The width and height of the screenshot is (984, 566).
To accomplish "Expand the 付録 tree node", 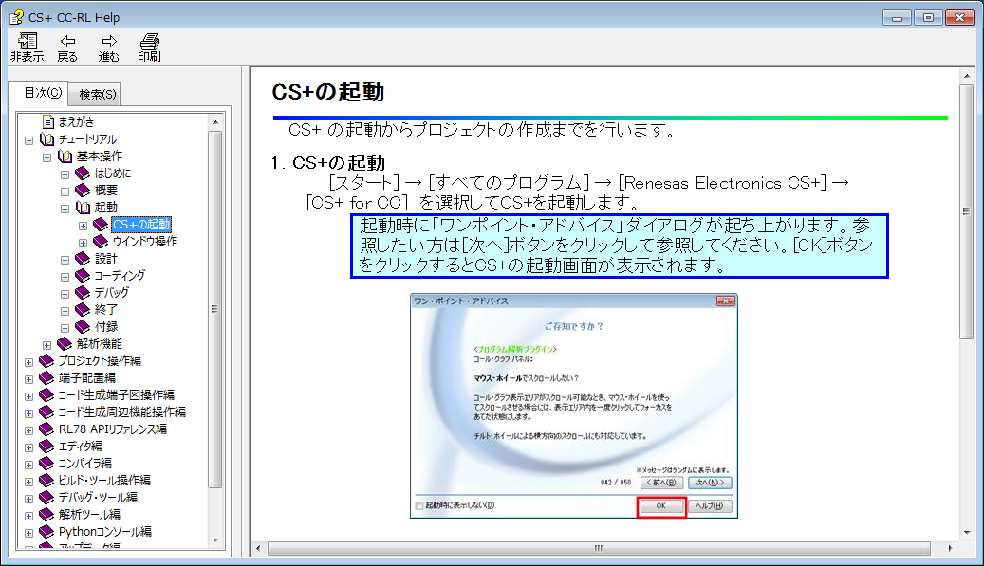I will coord(65,328).
